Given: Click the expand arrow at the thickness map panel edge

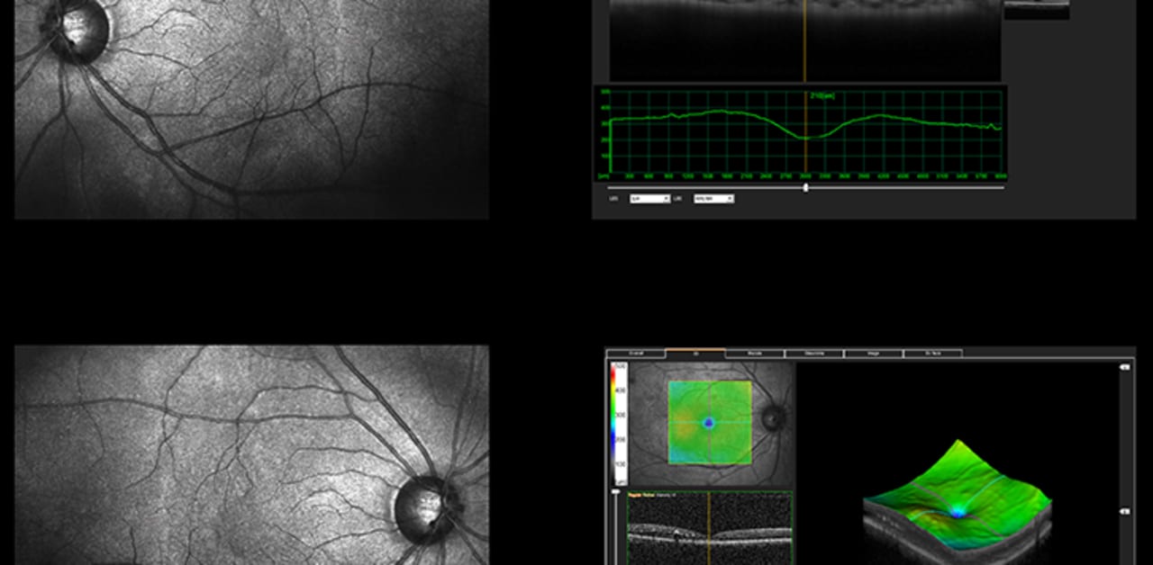Looking at the screenshot, I should click(x=1124, y=366).
